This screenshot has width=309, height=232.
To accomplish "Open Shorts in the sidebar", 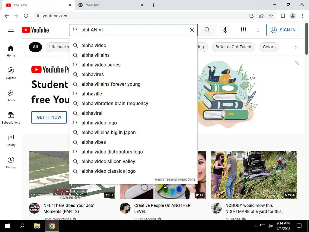I will tap(11, 95).
